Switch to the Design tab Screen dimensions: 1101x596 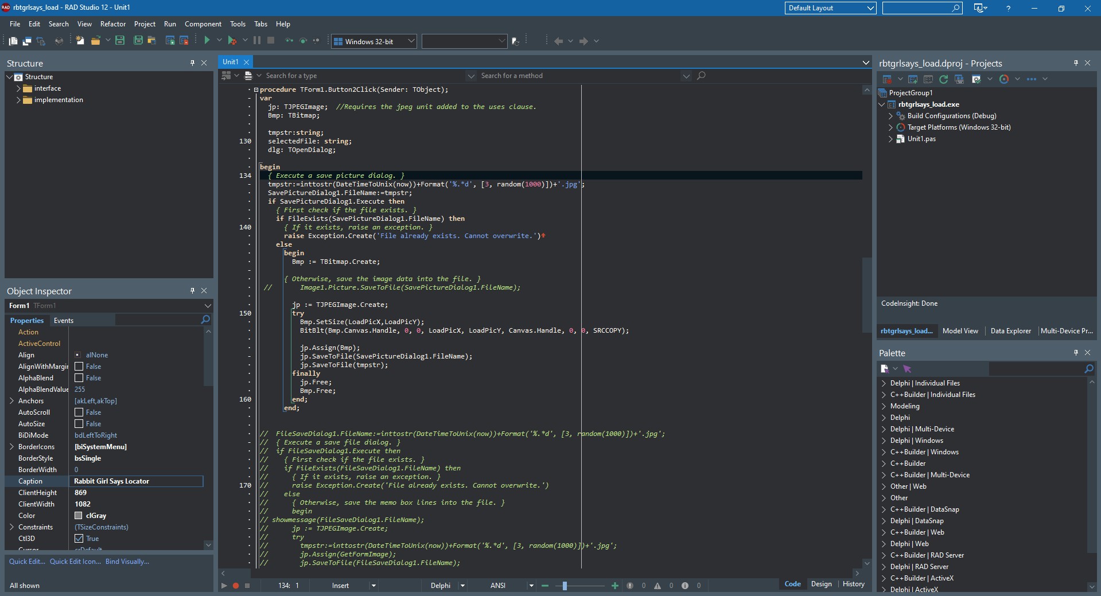click(x=821, y=584)
